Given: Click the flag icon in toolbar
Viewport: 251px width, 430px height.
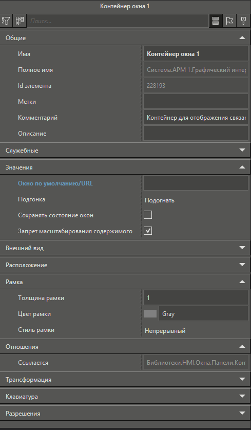Looking at the screenshot, I should click(229, 21).
